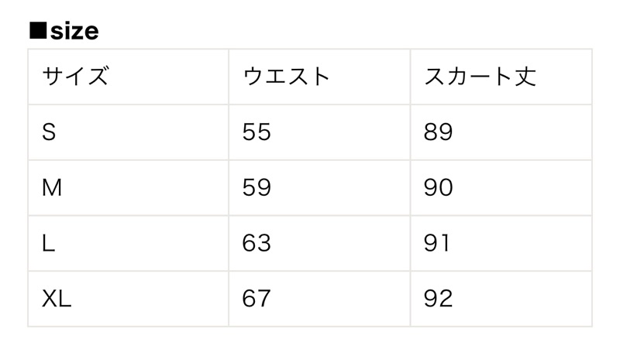The width and height of the screenshot is (620, 356).
Task: Click the letter S in size row
Action: click(x=49, y=132)
